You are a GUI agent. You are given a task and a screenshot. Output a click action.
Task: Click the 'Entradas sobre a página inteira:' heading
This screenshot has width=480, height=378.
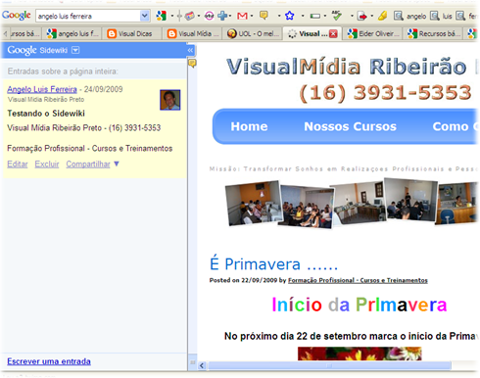coord(63,71)
